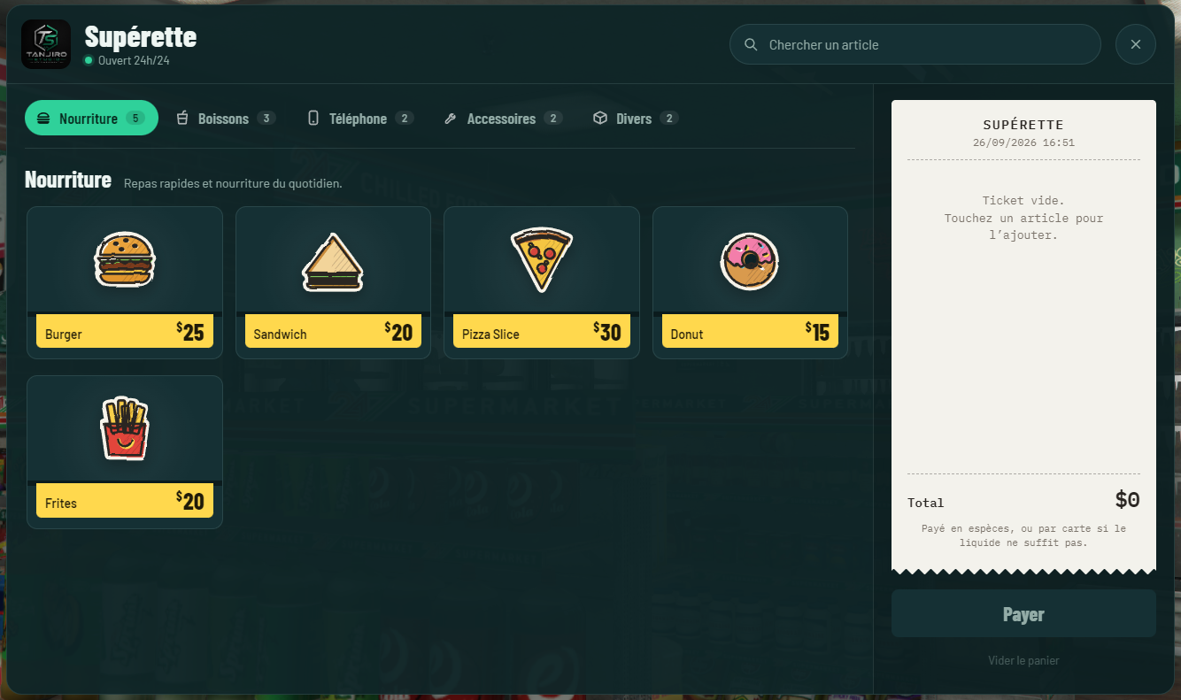Screen dimensions: 1181x700
Task: Click the Payer button
Action: click(1023, 613)
